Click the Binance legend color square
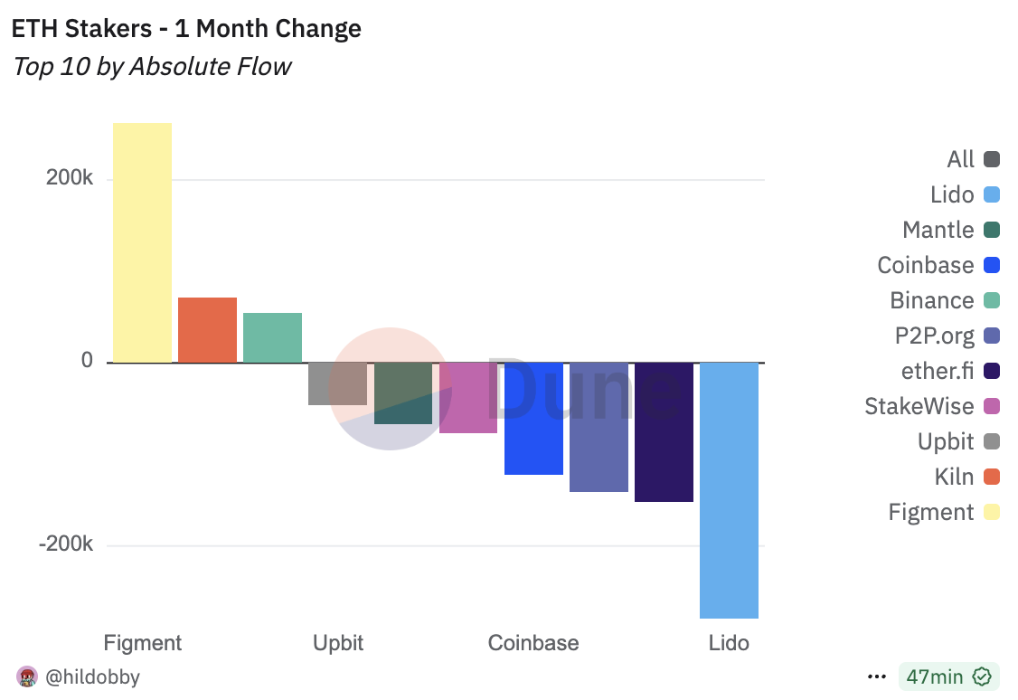This screenshot has height=700, width=1018. click(992, 300)
